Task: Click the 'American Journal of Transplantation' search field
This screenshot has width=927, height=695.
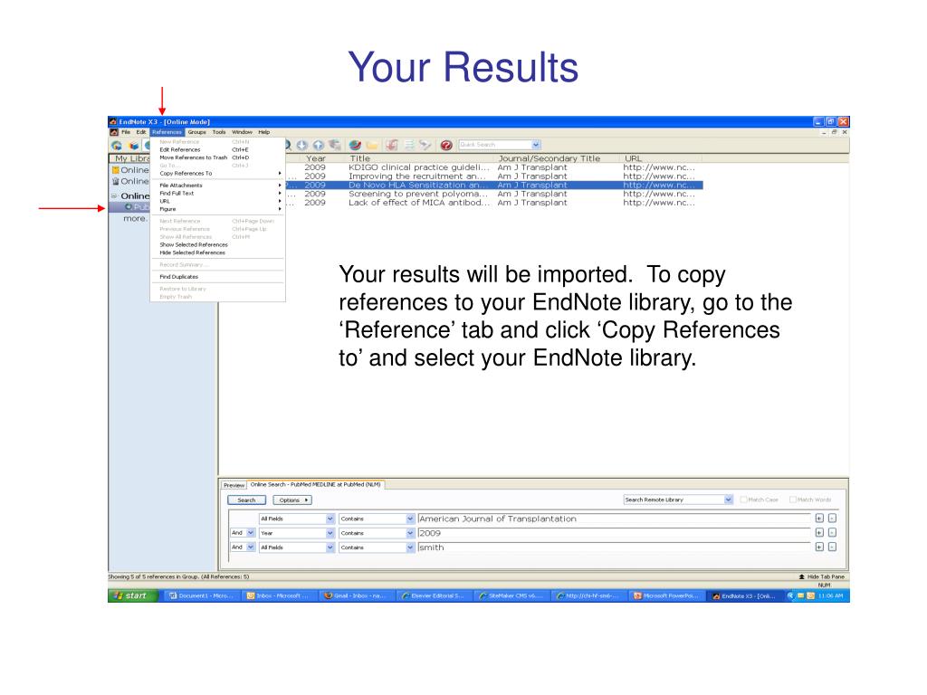Action: 615,519
